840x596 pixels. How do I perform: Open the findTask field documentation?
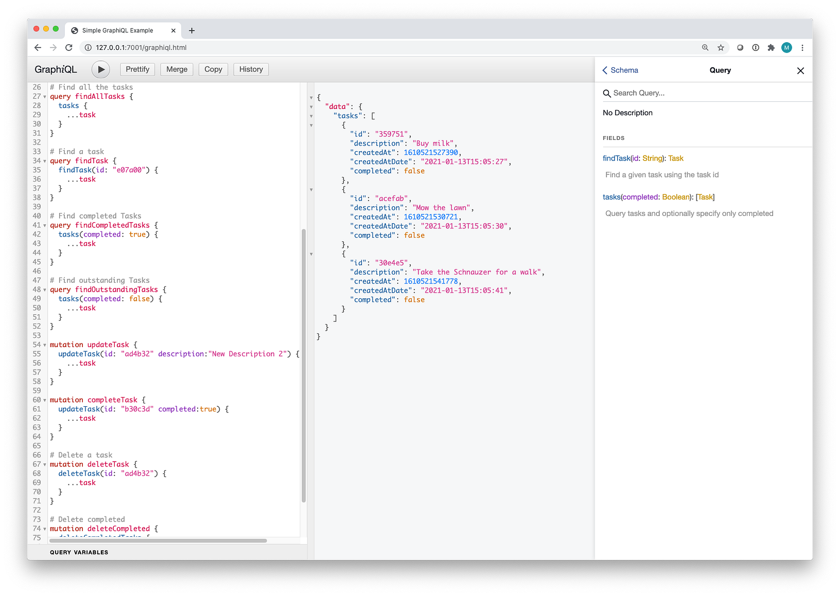point(616,158)
